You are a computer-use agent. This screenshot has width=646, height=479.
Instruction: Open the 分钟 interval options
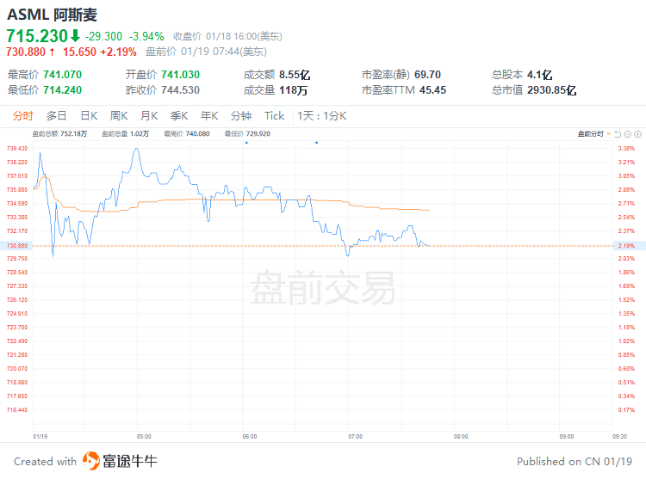point(241,116)
